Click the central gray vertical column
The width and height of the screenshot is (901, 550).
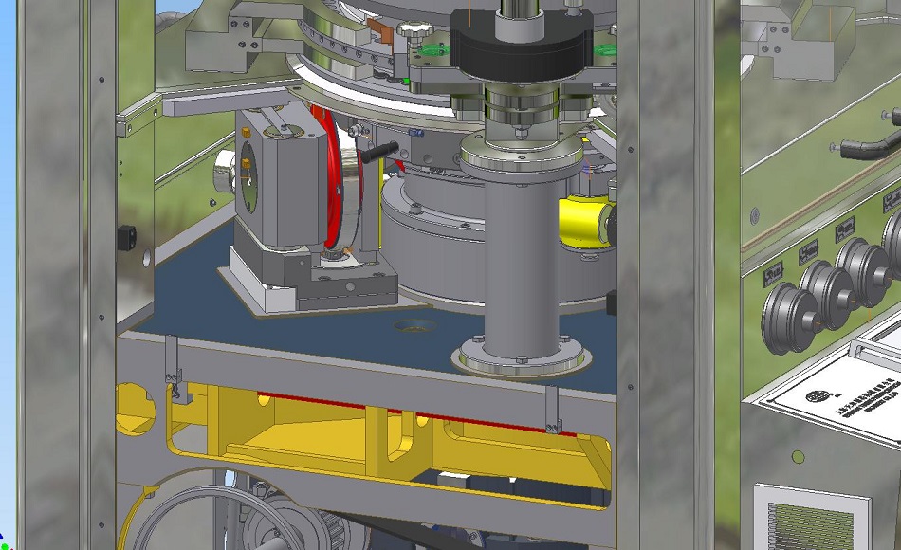coord(519,261)
